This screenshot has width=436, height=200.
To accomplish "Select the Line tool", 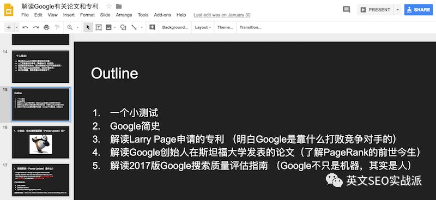I will click(x=134, y=27).
